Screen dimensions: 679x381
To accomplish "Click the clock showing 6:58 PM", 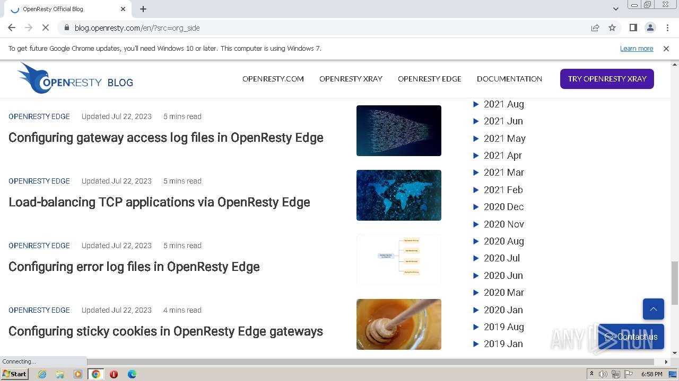I will (x=651, y=374).
